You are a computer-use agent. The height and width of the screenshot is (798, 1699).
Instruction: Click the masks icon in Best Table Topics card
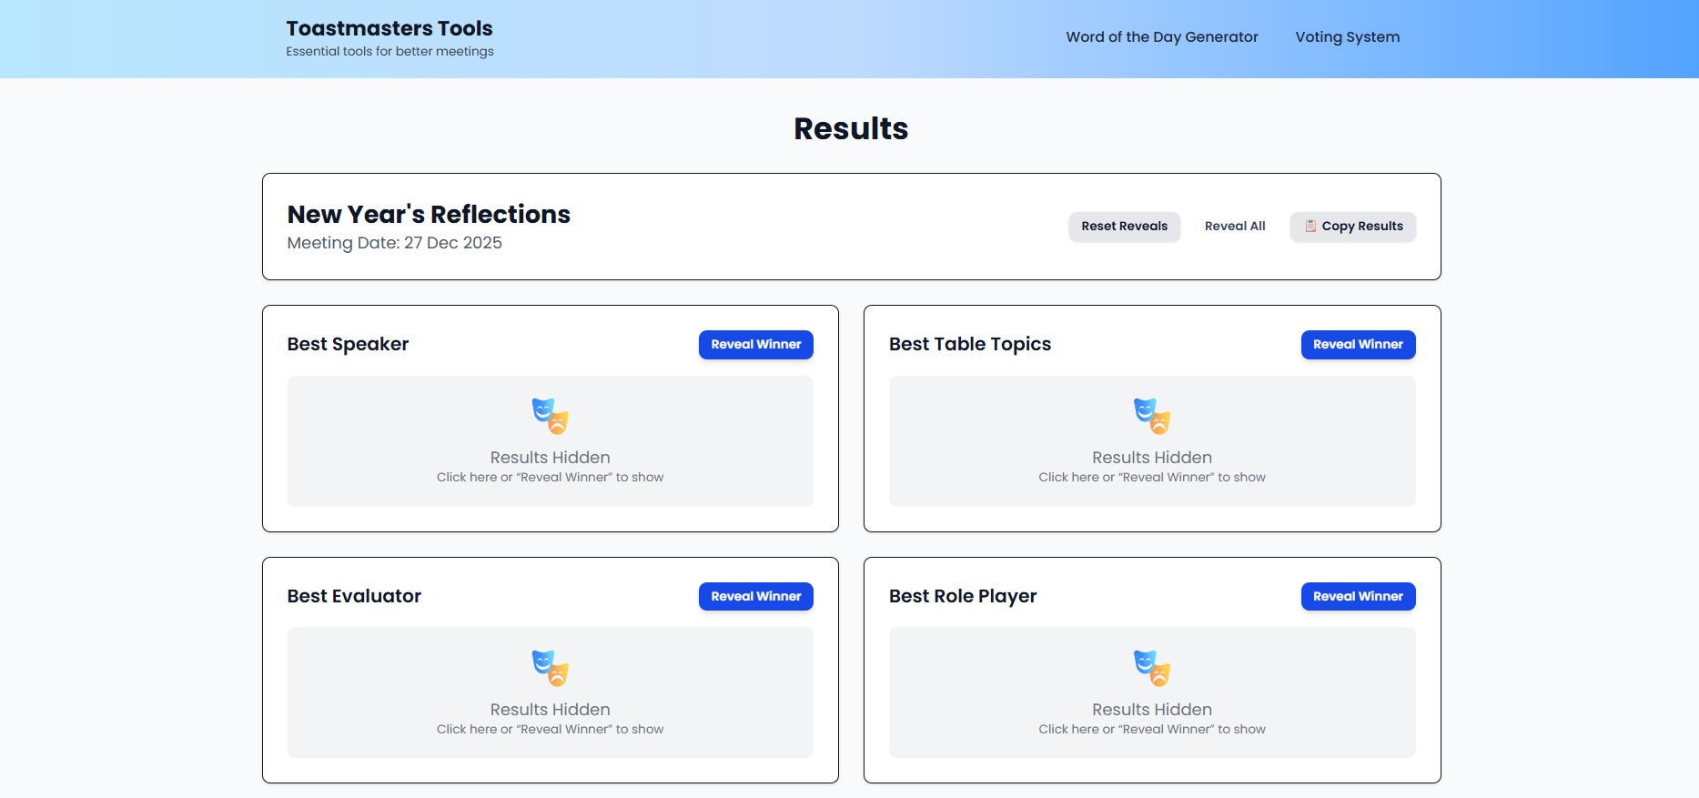1151,416
